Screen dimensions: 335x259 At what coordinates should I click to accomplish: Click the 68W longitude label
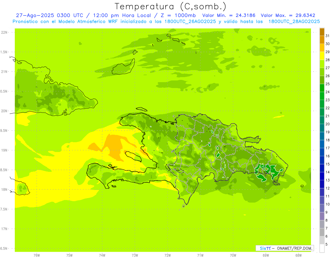[298, 255]
